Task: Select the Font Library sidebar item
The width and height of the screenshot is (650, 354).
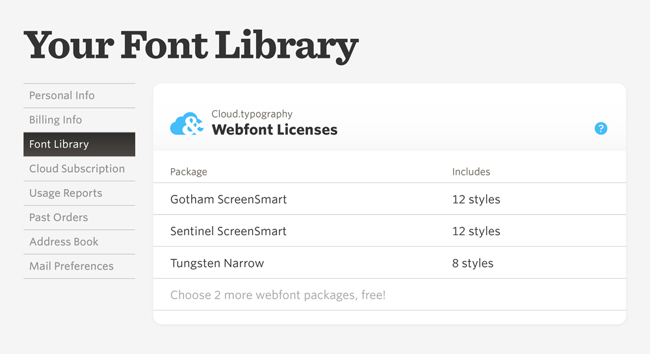Action: coord(59,144)
